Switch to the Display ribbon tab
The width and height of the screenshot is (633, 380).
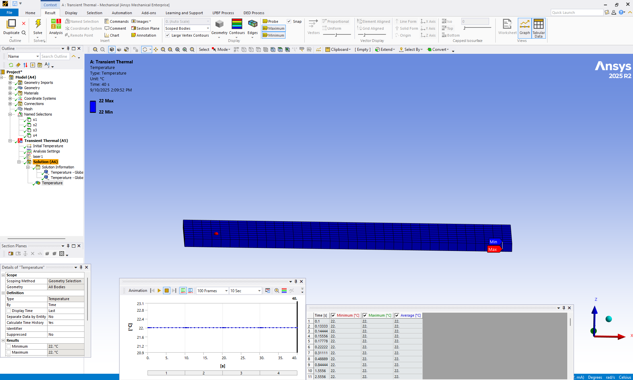point(71,13)
